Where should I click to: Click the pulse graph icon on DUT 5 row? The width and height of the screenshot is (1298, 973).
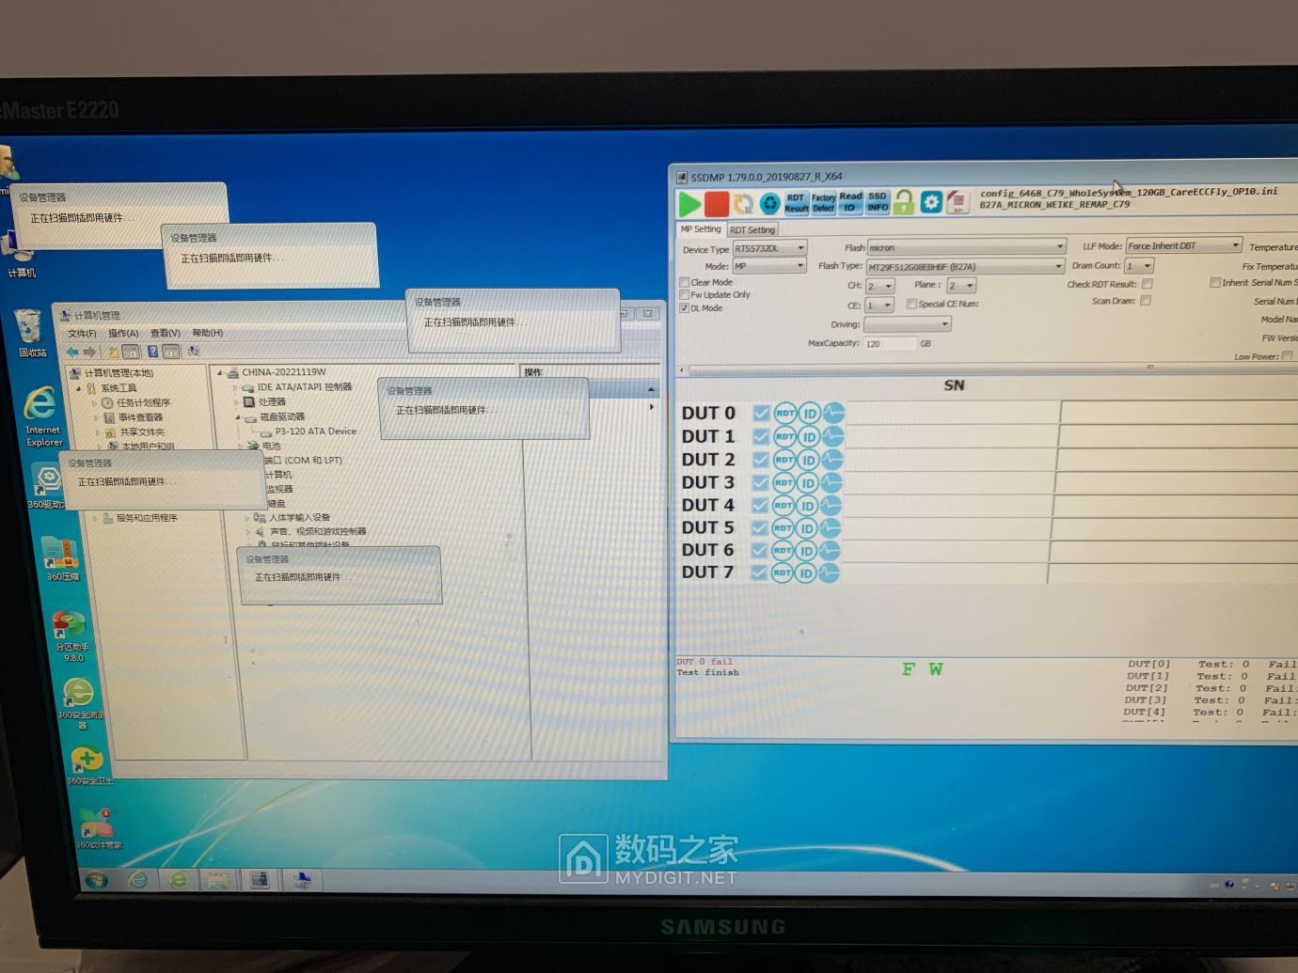(830, 528)
